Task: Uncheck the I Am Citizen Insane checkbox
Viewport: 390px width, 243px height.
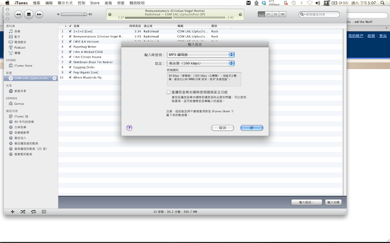Action: point(70,57)
